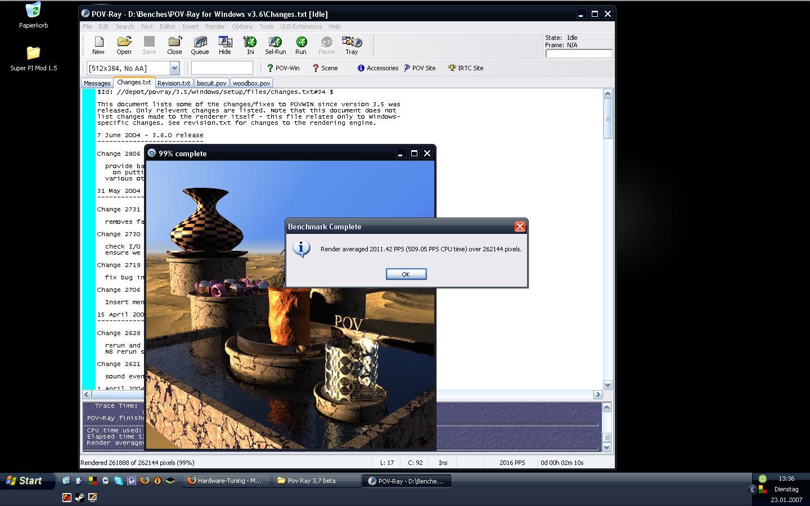Maximize the 99% complete render window

coord(414,153)
